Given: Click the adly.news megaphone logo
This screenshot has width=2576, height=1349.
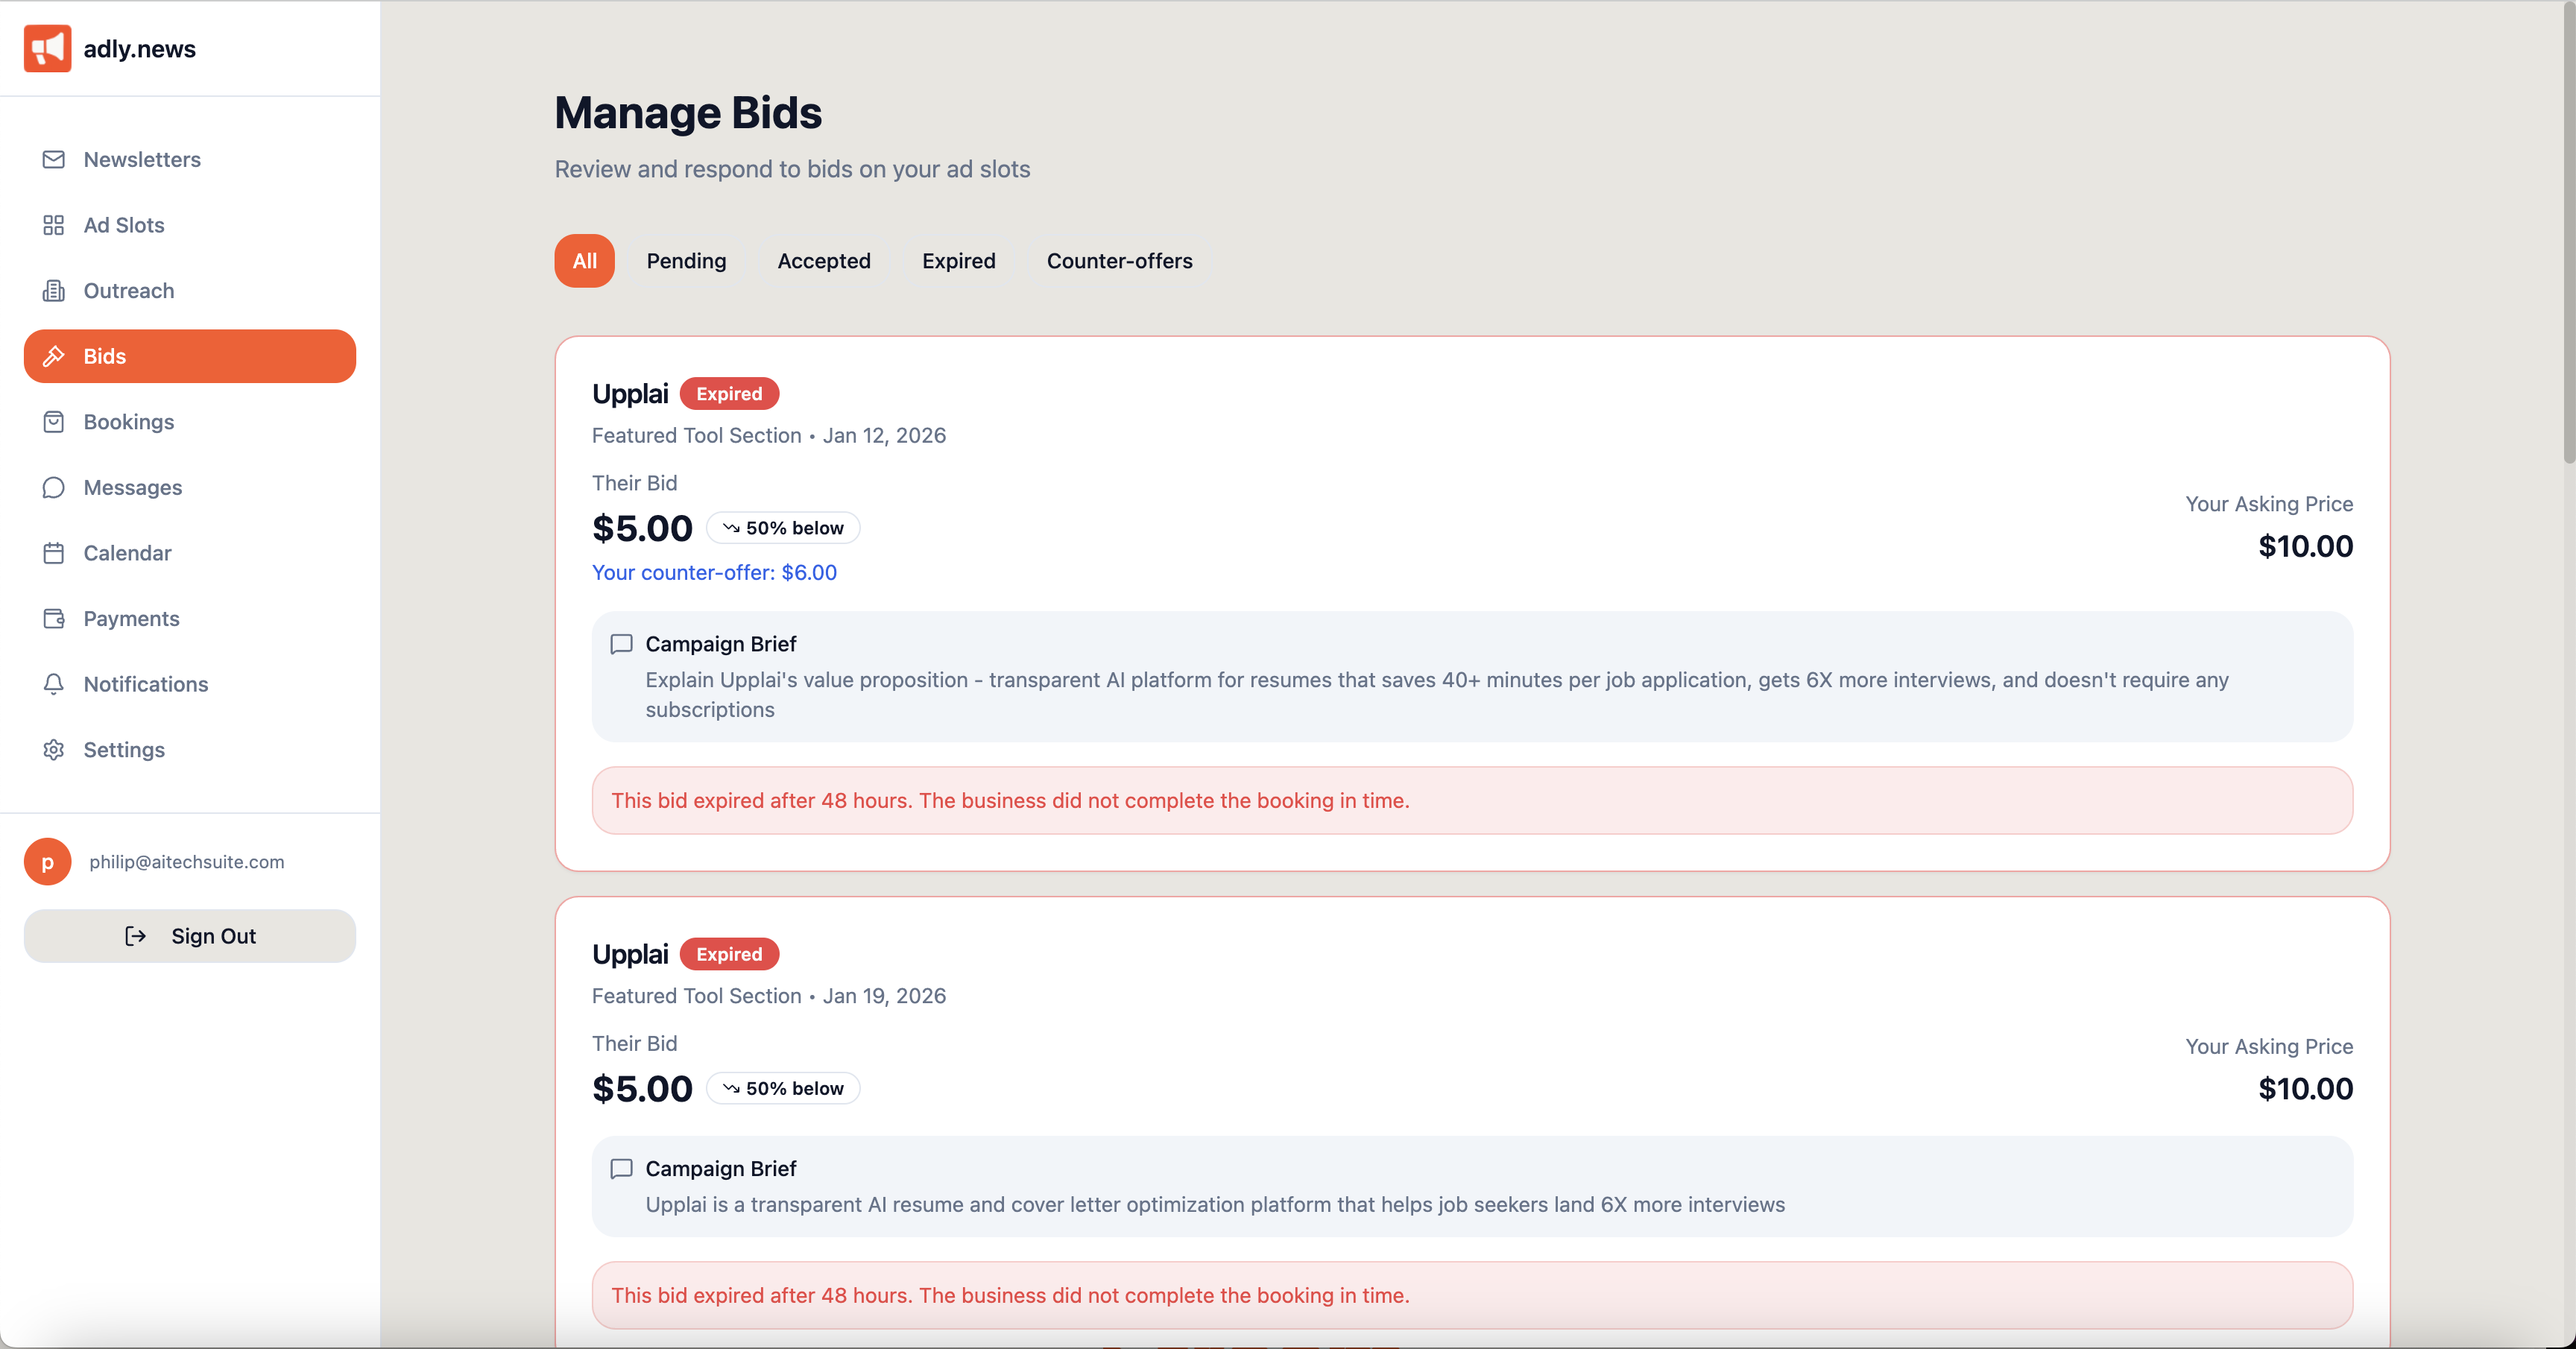Looking at the screenshot, I should [47, 48].
